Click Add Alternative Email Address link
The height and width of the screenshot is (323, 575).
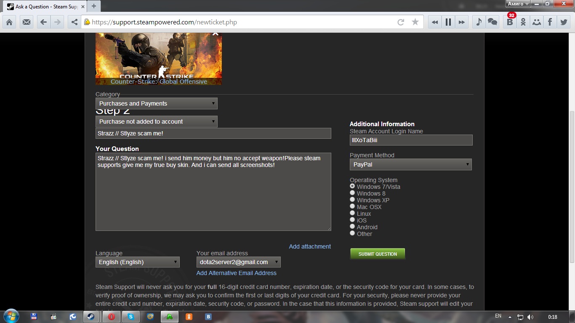point(237,273)
